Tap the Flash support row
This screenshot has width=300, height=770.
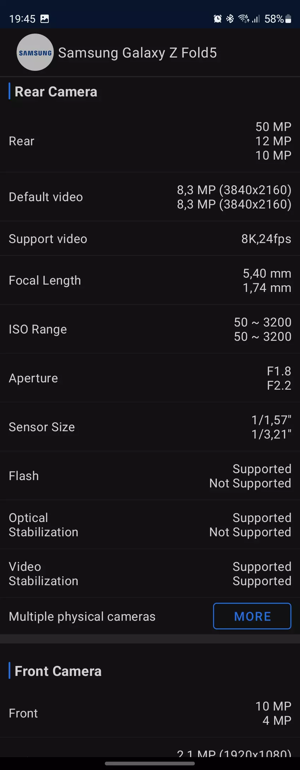click(x=150, y=476)
